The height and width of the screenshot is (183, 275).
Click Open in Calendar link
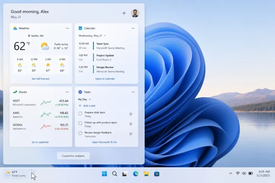(x=105, y=79)
